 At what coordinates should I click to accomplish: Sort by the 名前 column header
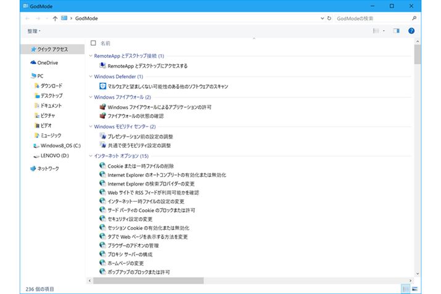106,44
